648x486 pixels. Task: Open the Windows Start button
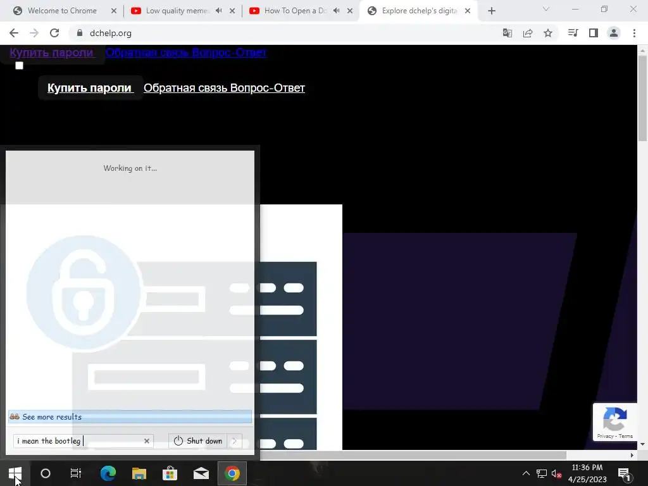15,473
